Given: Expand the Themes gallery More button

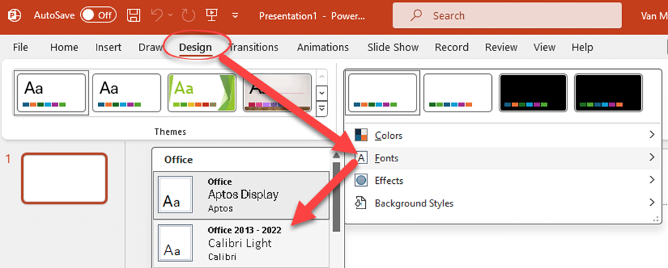Looking at the screenshot, I should pyautogui.click(x=323, y=108).
